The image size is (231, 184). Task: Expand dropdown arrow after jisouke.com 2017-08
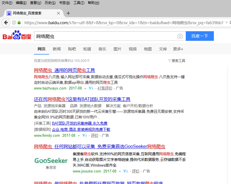coord(120,171)
